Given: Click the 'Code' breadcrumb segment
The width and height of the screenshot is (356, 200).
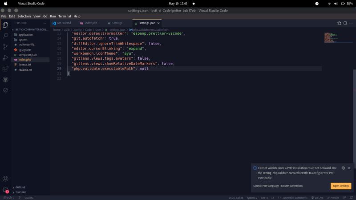Looking at the screenshot, I should point(88,30).
